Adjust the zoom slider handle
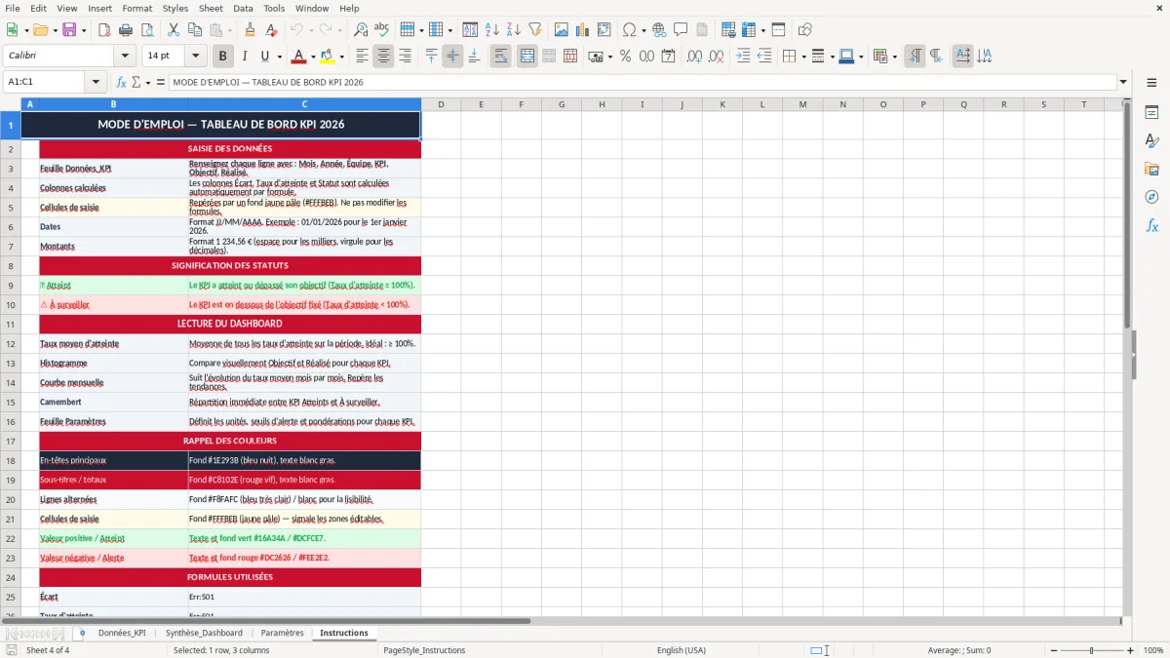This screenshot has height=658, width=1170. 1091,650
